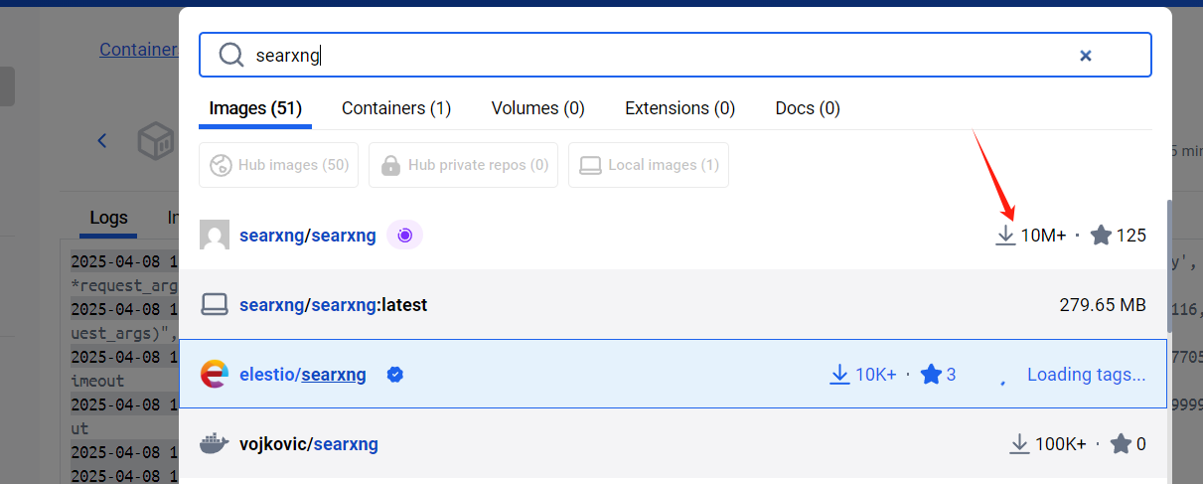Toggle the Local images (1) filter
1203x484 pixels.
tap(649, 165)
